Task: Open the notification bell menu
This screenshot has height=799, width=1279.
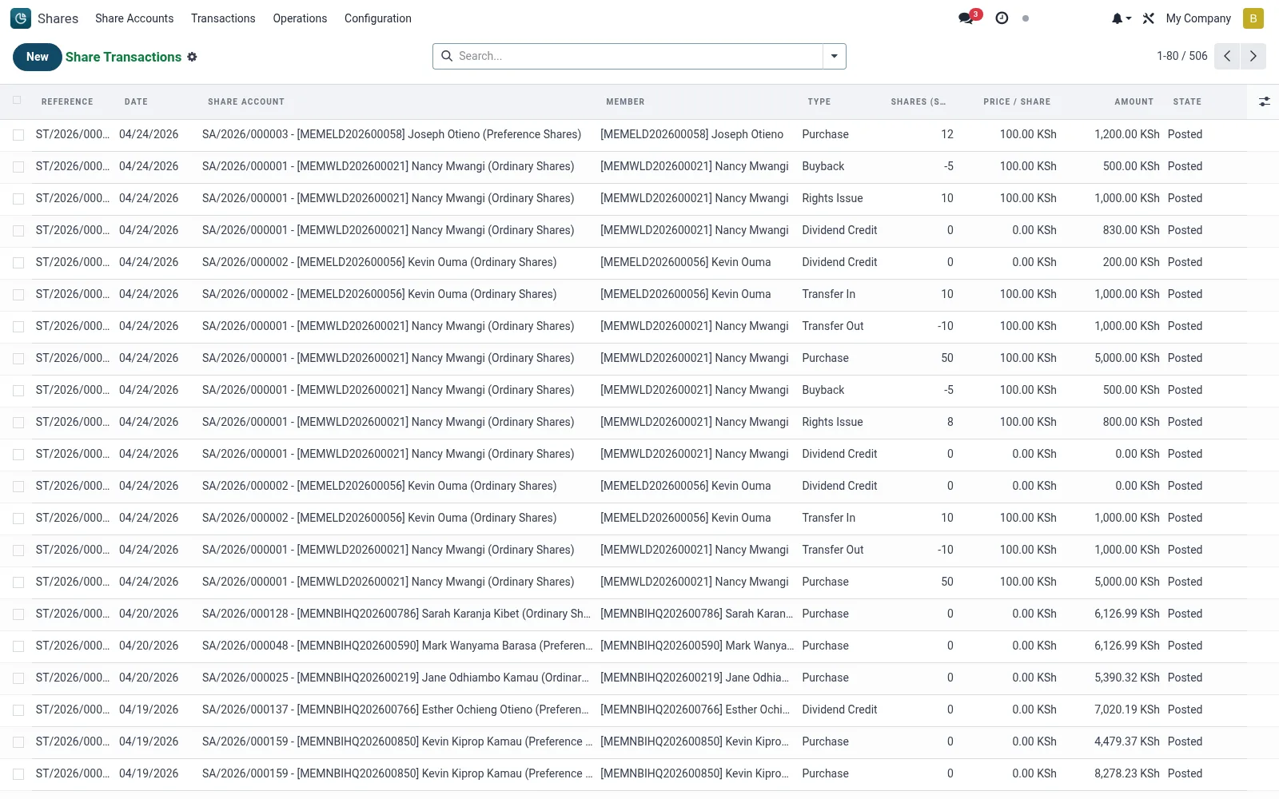Action: tap(1121, 18)
